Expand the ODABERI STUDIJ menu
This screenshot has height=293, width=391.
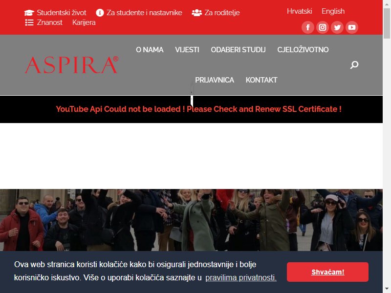(x=238, y=50)
